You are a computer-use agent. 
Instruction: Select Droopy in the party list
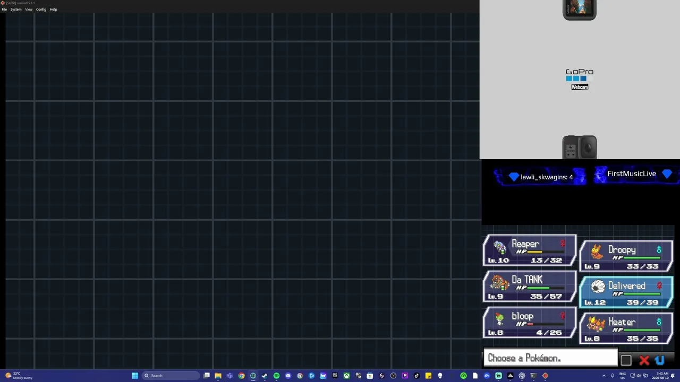point(626,256)
